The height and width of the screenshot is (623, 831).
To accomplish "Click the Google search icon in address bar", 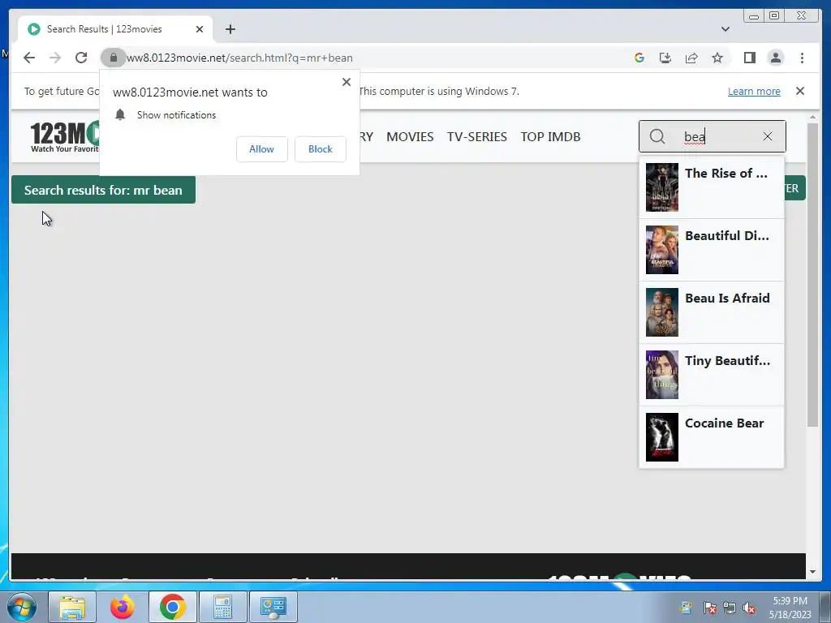I will click(x=639, y=58).
